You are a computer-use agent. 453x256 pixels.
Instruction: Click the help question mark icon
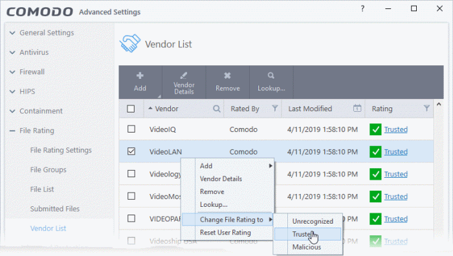(362, 8)
